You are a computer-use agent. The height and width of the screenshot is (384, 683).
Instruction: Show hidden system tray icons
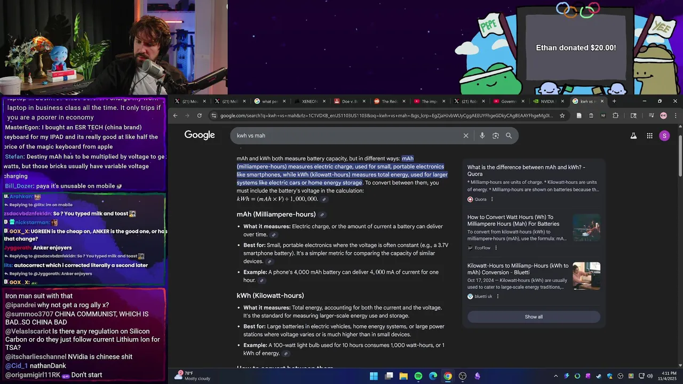tap(555, 376)
